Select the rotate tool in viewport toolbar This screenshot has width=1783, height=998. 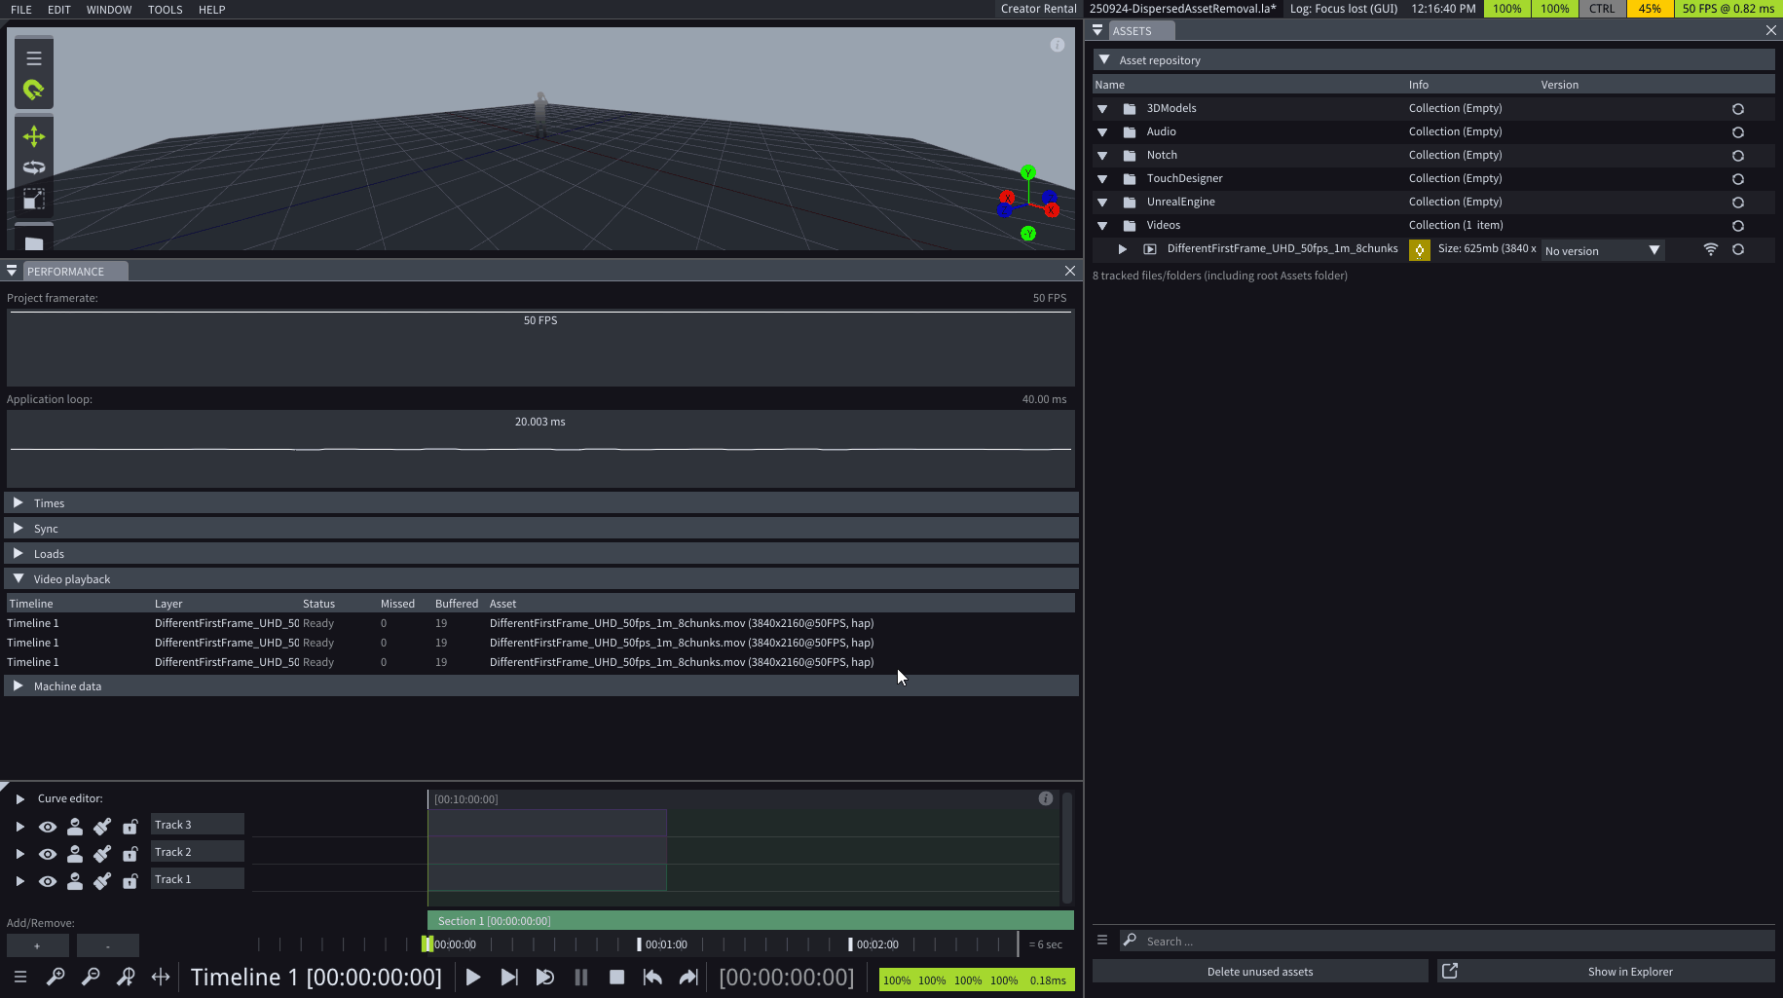tap(34, 167)
